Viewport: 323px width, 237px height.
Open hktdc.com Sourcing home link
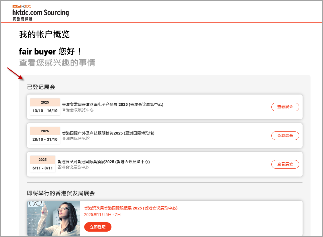click(x=41, y=13)
